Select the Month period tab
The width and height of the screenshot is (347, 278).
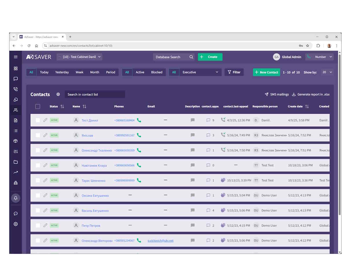(x=95, y=72)
